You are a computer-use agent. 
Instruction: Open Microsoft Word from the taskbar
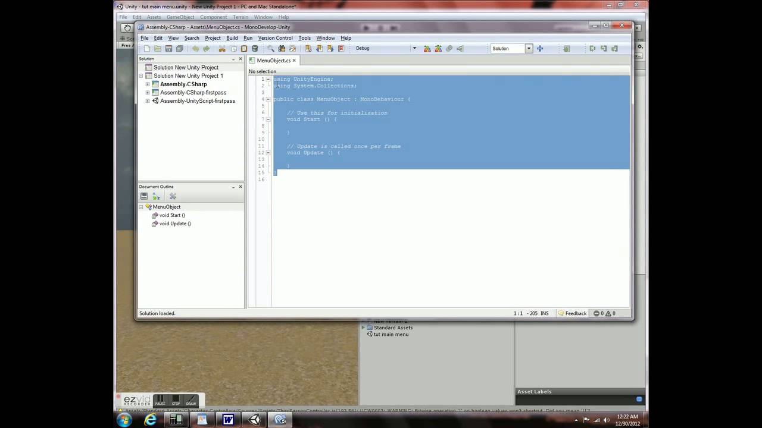(228, 420)
